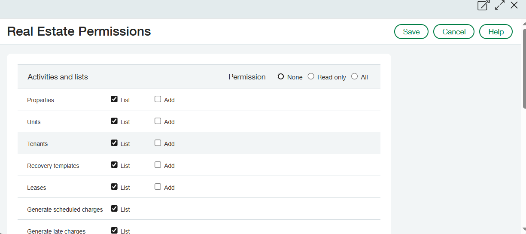This screenshot has height=234, width=526.
Task: Uncheck List for Properties
Action: (x=114, y=99)
